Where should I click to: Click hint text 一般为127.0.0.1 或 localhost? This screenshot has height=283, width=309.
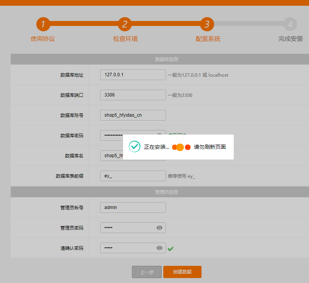tap(198, 75)
